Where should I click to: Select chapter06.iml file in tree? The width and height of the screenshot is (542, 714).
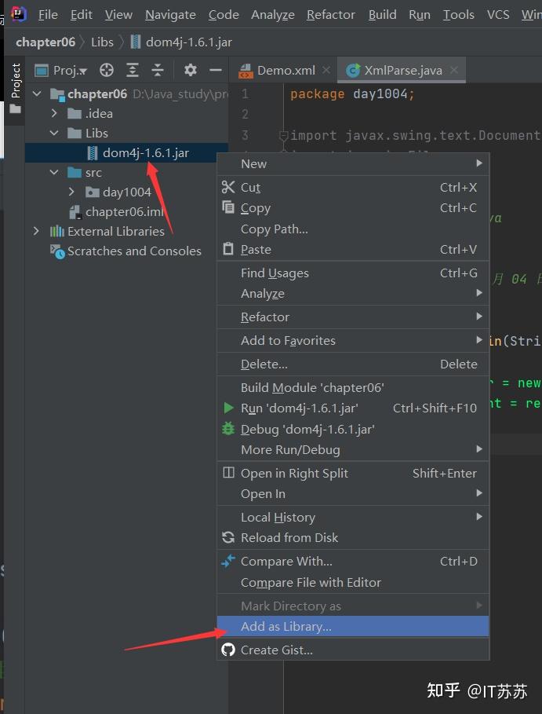click(124, 211)
